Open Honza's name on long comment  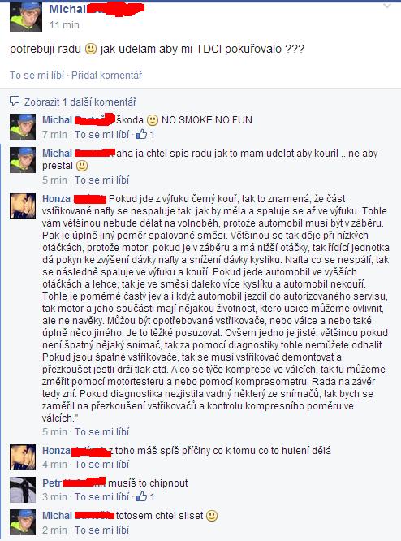point(56,199)
